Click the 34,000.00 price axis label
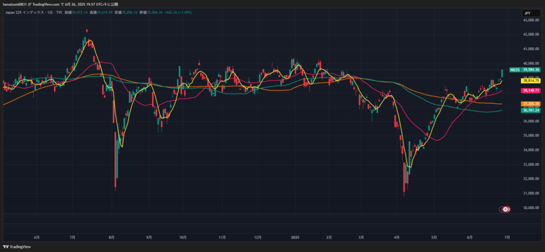This screenshot has width=545, height=252. (531, 150)
